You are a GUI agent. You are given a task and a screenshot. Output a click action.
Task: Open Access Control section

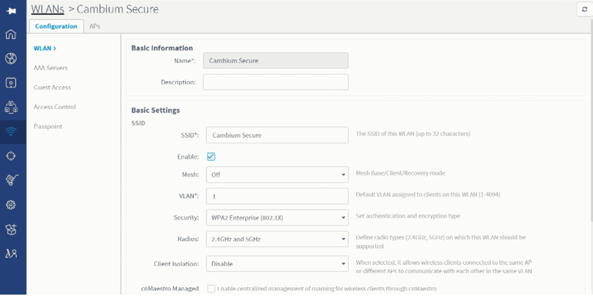[55, 107]
